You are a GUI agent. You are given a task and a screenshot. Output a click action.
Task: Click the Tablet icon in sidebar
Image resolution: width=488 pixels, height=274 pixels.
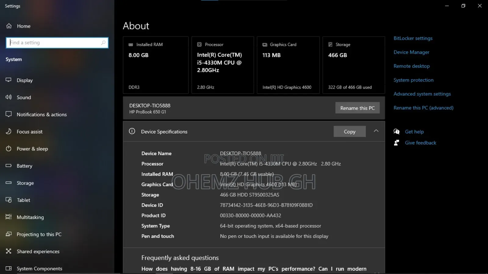(9, 200)
